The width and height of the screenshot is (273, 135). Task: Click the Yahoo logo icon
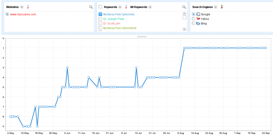(198, 19)
